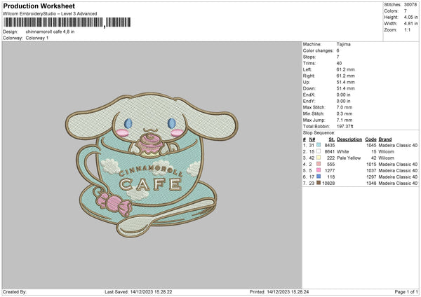Viewport: 421px width, 297px height.
Task: Click stitch count '8435' in stop 1
Action: click(330, 145)
